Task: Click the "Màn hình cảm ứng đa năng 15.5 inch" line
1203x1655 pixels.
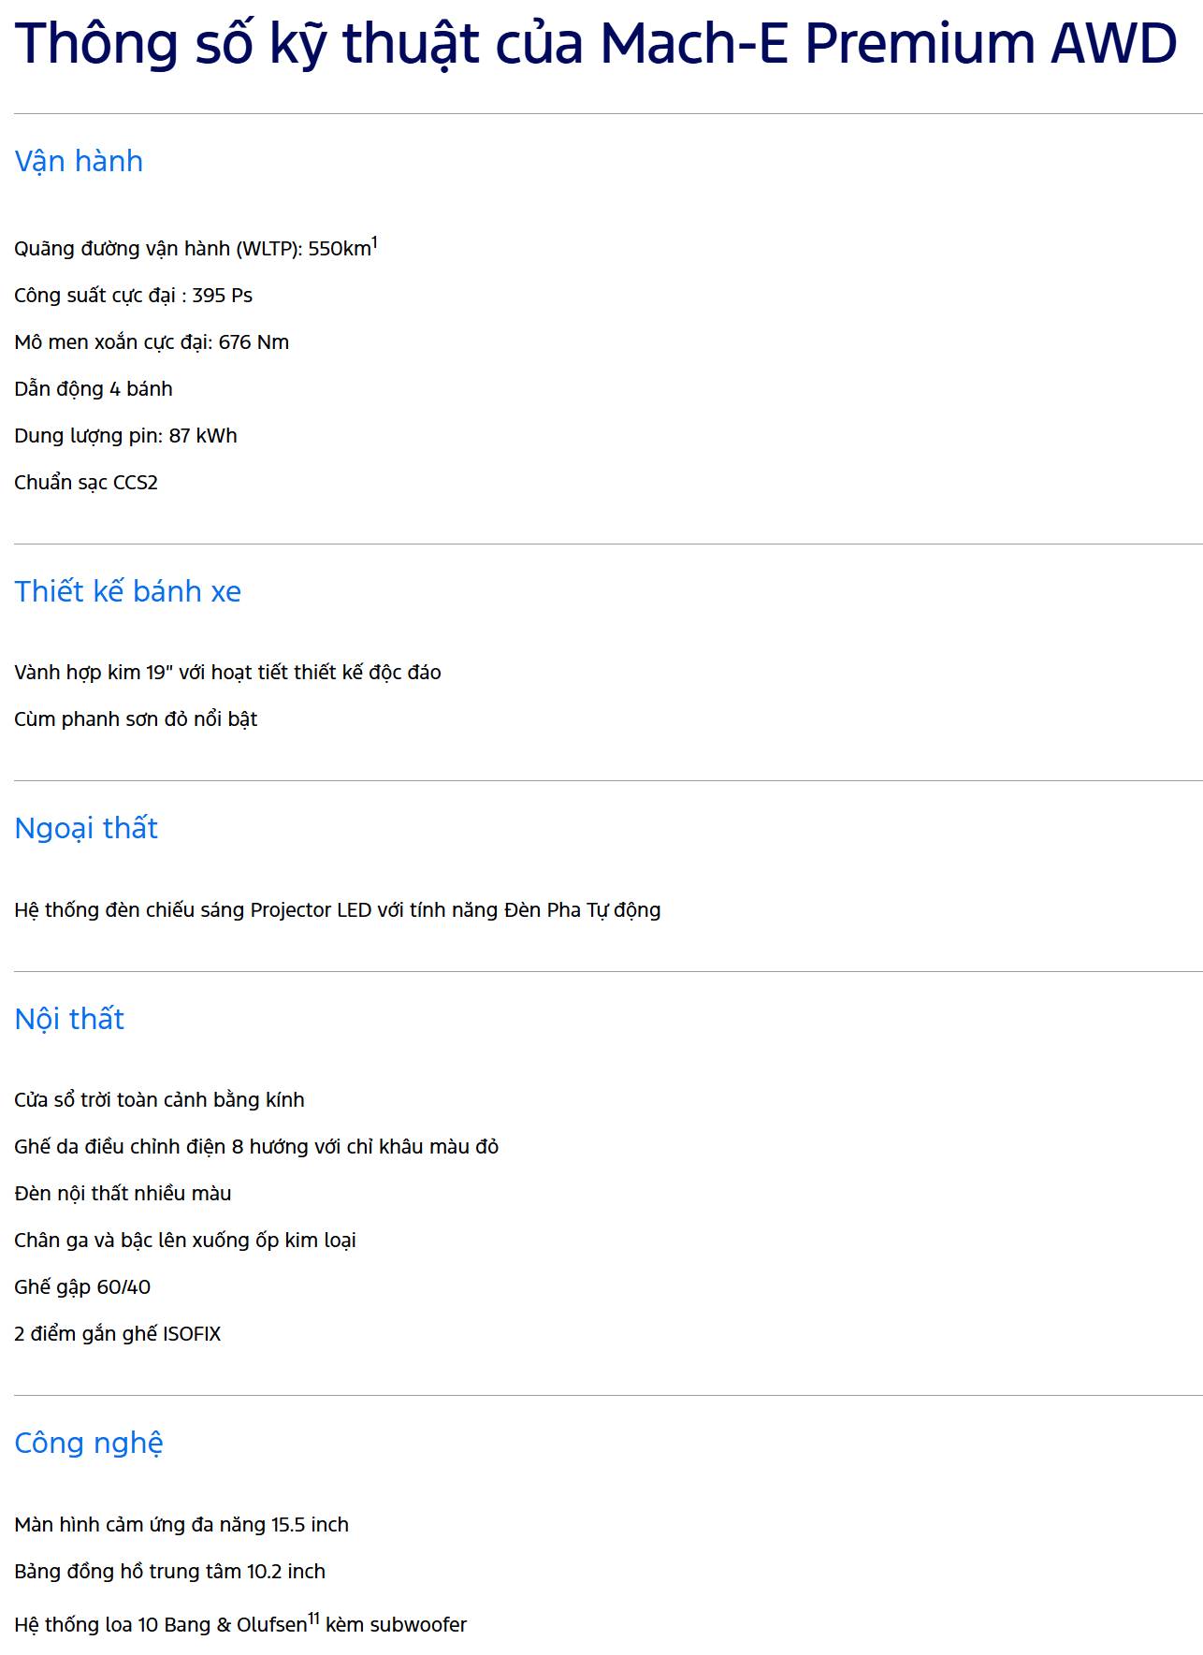Action: [x=181, y=1525]
